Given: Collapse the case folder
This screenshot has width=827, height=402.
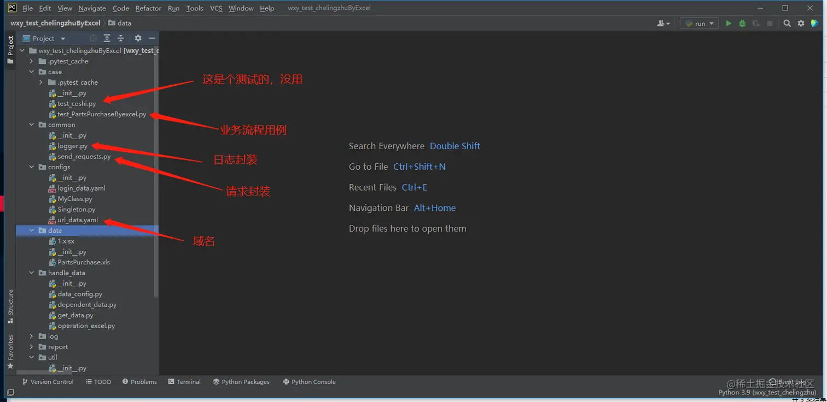Looking at the screenshot, I should point(32,72).
